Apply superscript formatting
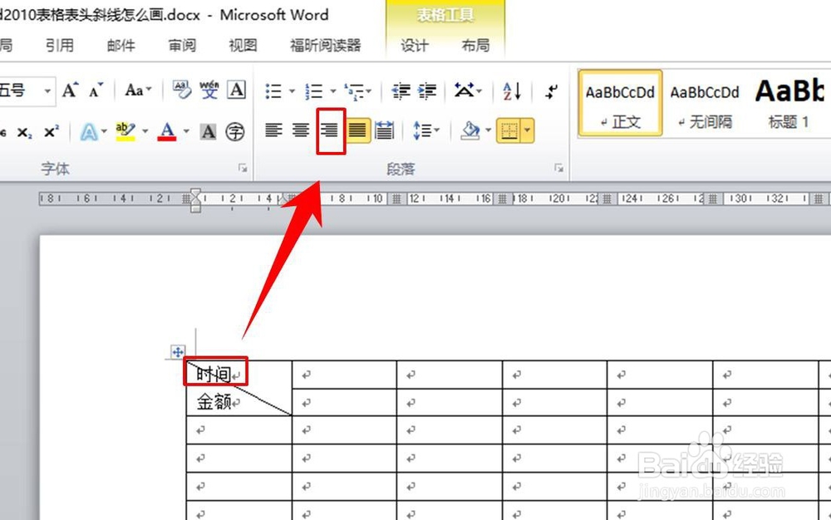 point(52,130)
